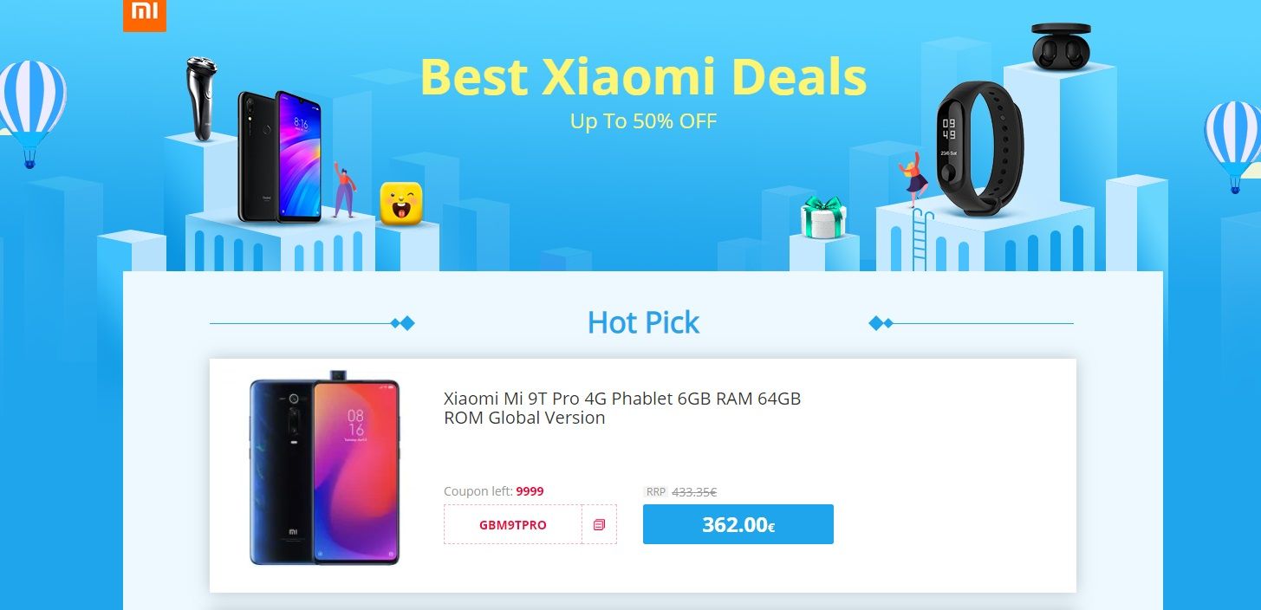Click the black Mi Band fitness tracker
The width and height of the screenshot is (1261, 610).
tap(980, 148)
